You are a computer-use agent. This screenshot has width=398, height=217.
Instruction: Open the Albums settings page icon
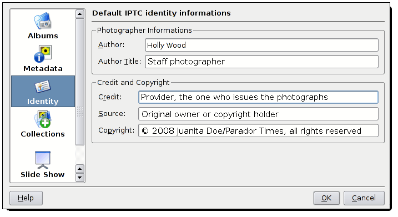pyautogui.click(x=43, y=21)
